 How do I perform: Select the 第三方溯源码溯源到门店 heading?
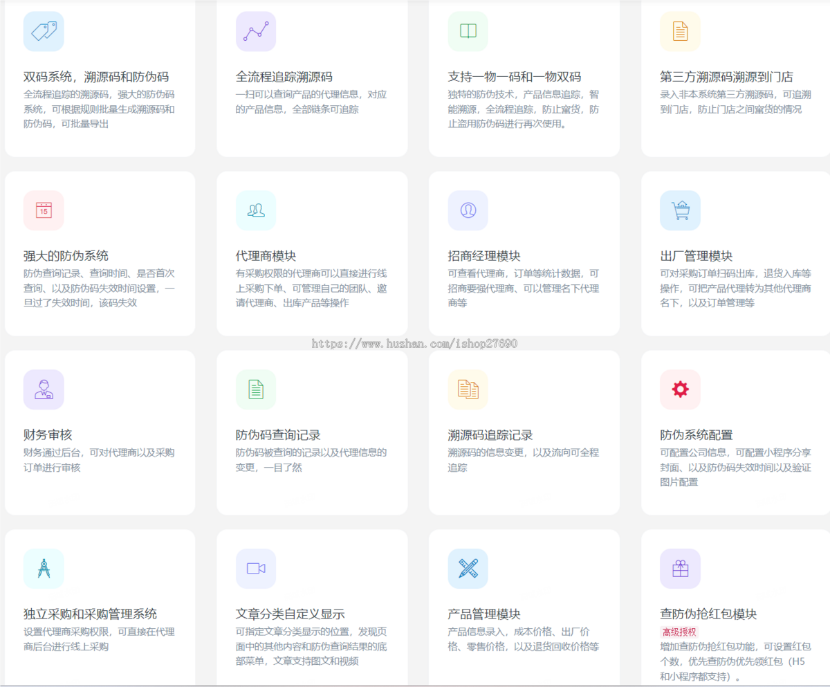pyautogui.click(x=727, y=77)
